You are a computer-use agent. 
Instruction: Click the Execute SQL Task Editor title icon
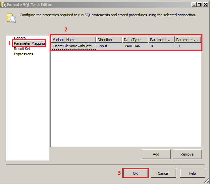coord(4,5)
